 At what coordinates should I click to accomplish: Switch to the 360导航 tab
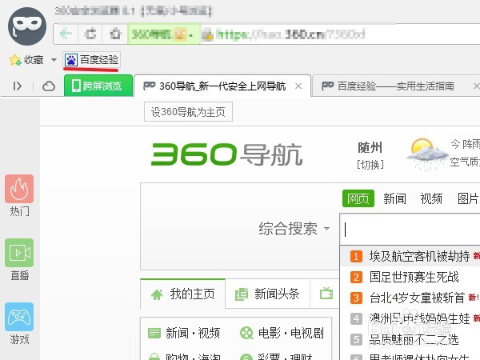222,86
